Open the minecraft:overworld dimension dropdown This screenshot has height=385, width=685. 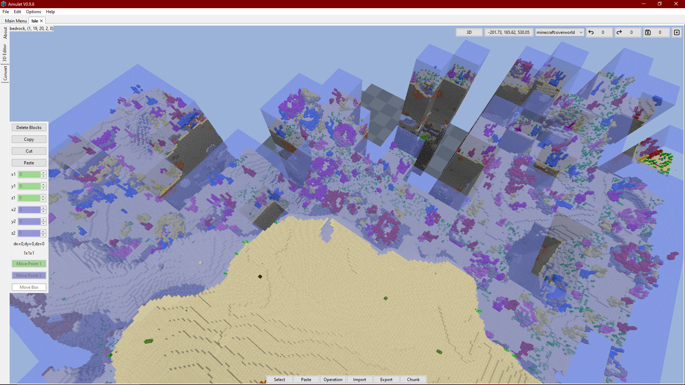(x=559, y=32)
